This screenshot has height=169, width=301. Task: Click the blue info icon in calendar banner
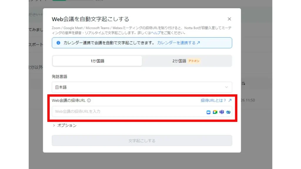(58, 43)
